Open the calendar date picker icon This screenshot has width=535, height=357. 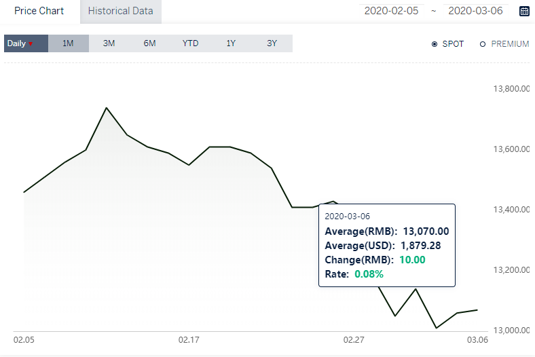coord(524,11)
